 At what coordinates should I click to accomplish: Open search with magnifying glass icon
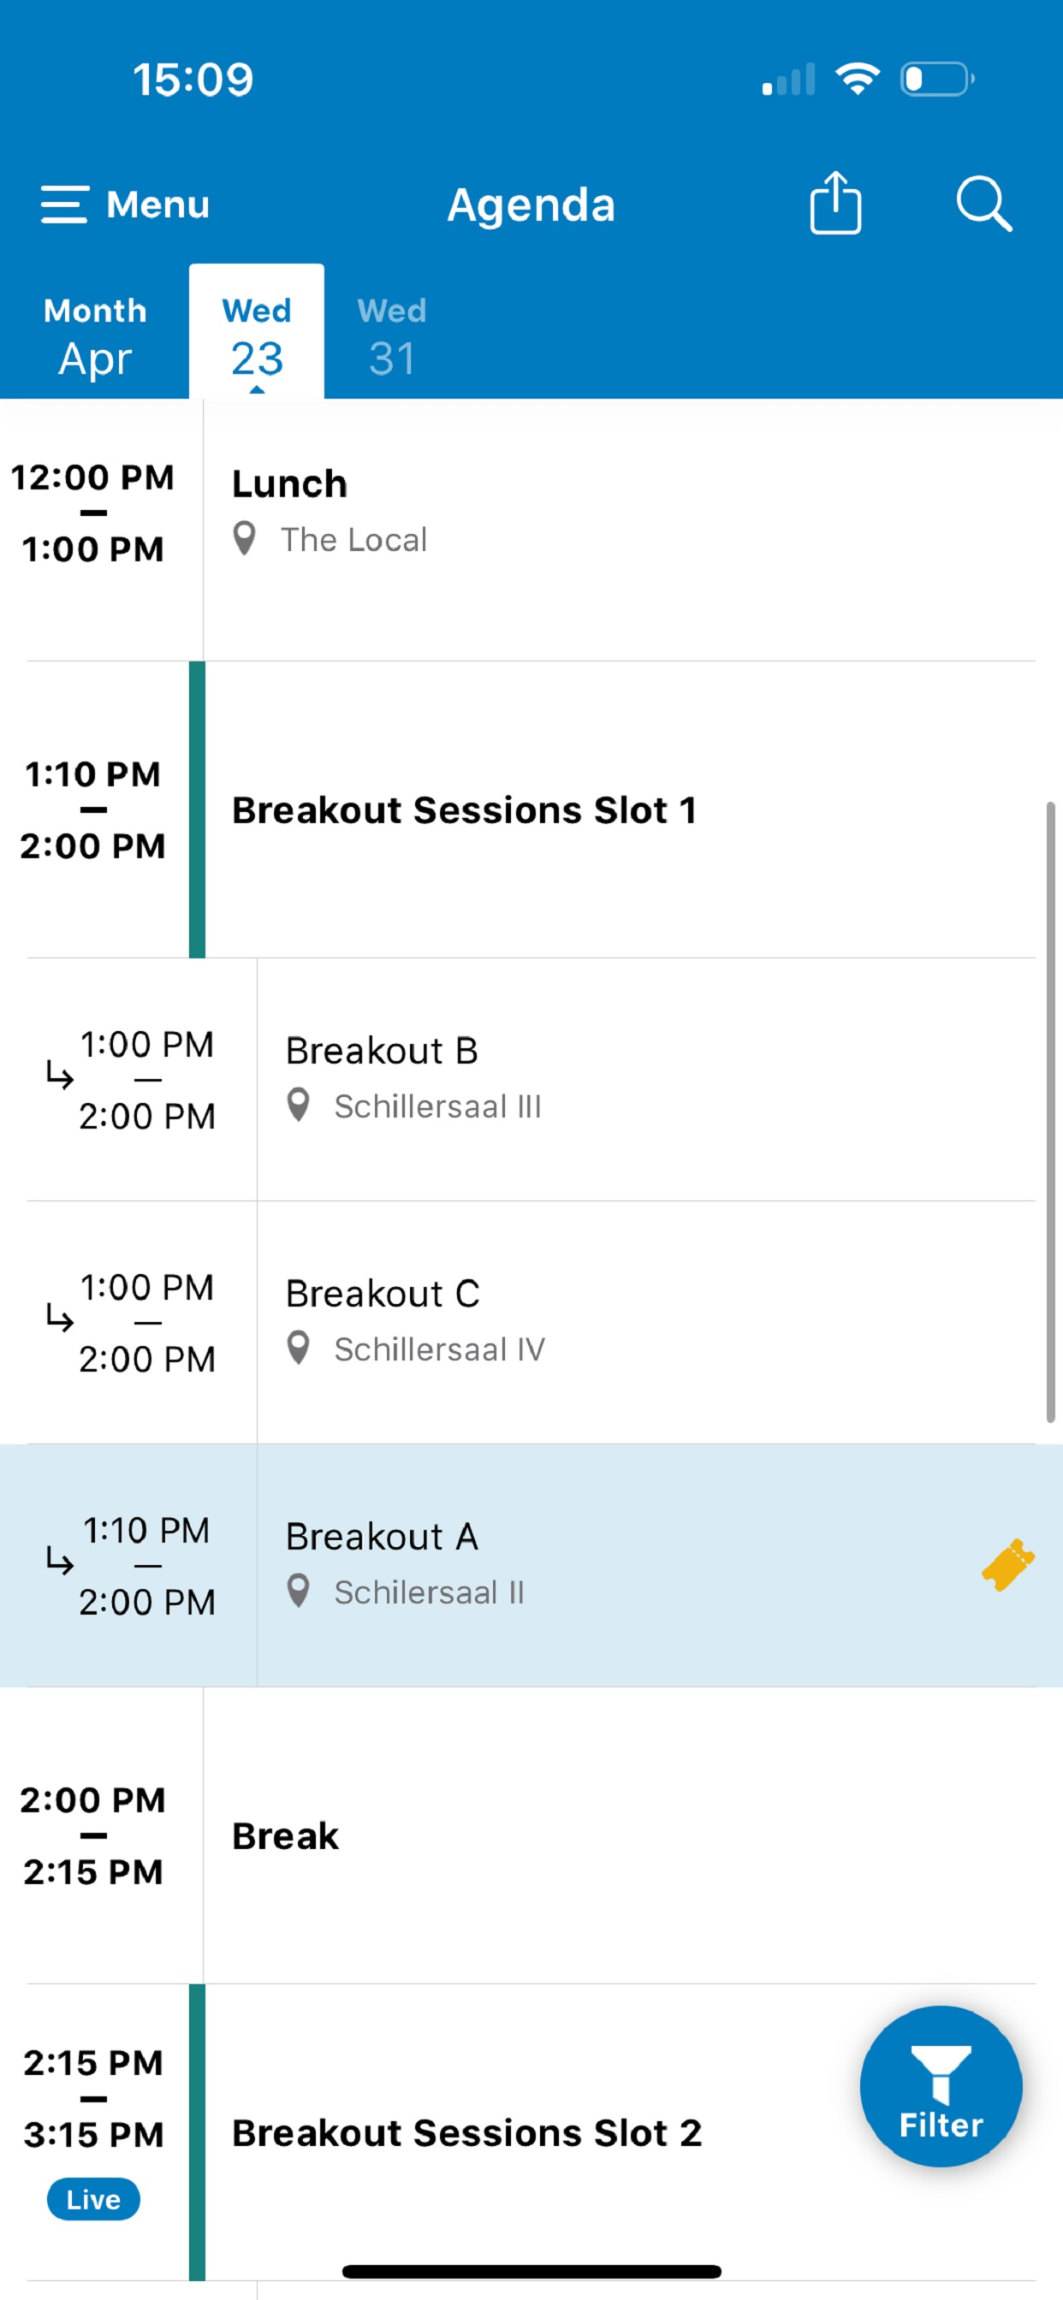[983, 204]
